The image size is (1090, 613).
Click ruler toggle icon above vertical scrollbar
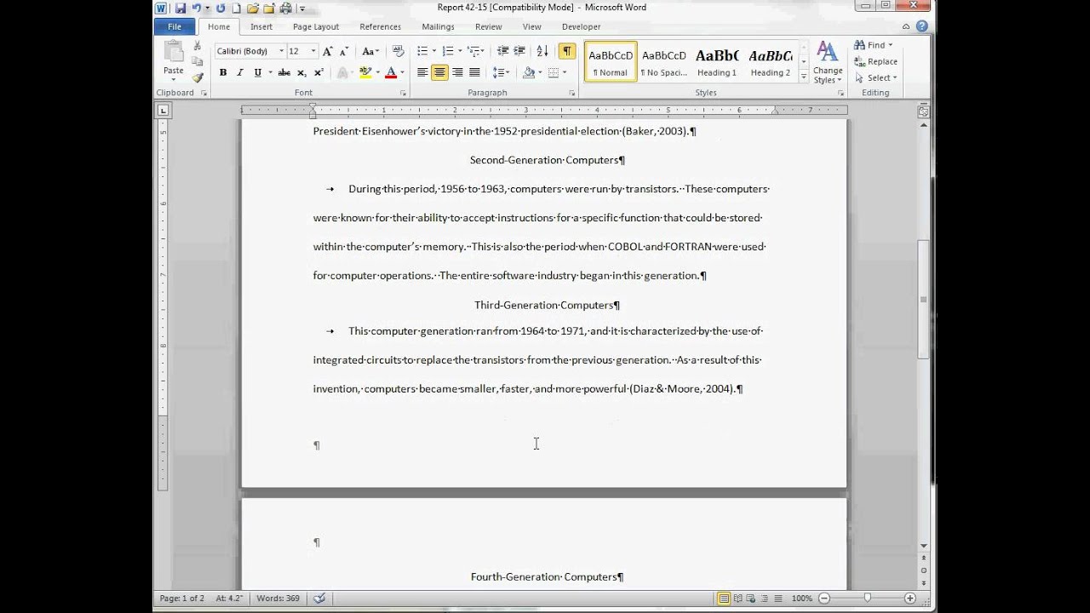(x=924, y=112)
